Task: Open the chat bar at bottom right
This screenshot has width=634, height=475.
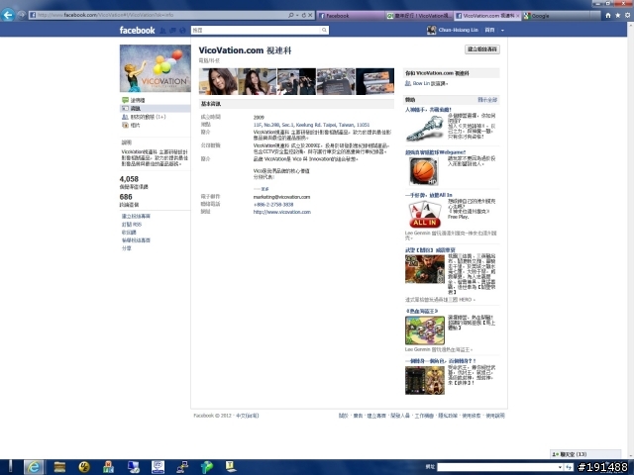Action: [585, 454]
